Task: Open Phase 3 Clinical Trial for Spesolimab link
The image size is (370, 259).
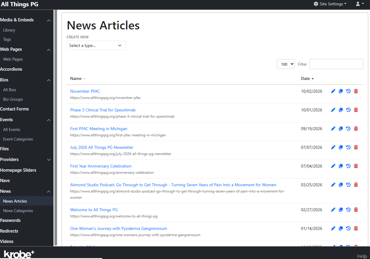Action: pos(103,110)
